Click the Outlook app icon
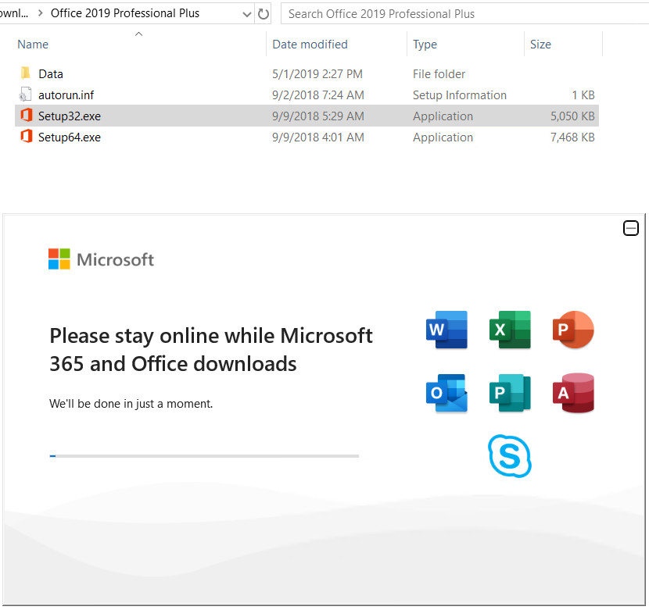The width and height of the screenshot is (649, 610). pyautogui.click(x=446, y=393)
